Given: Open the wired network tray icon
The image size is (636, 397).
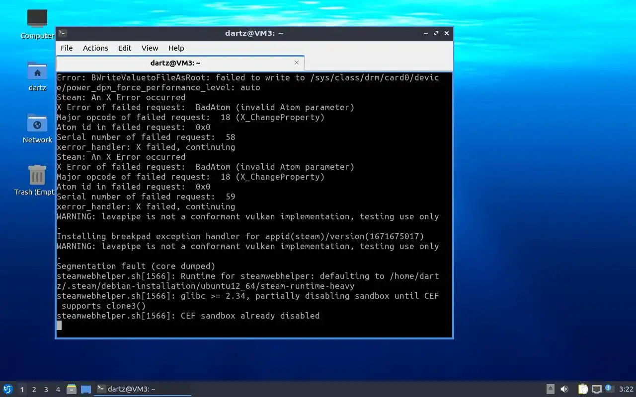Looking at the screenshot, I should click(597, 389).
